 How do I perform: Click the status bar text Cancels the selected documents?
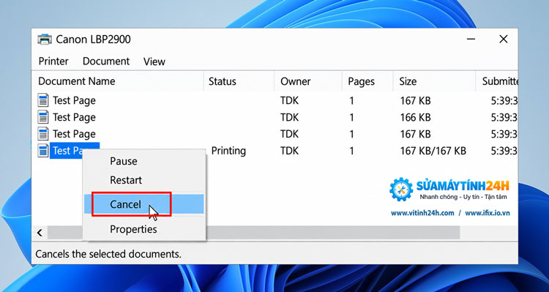tap(108, 254)
